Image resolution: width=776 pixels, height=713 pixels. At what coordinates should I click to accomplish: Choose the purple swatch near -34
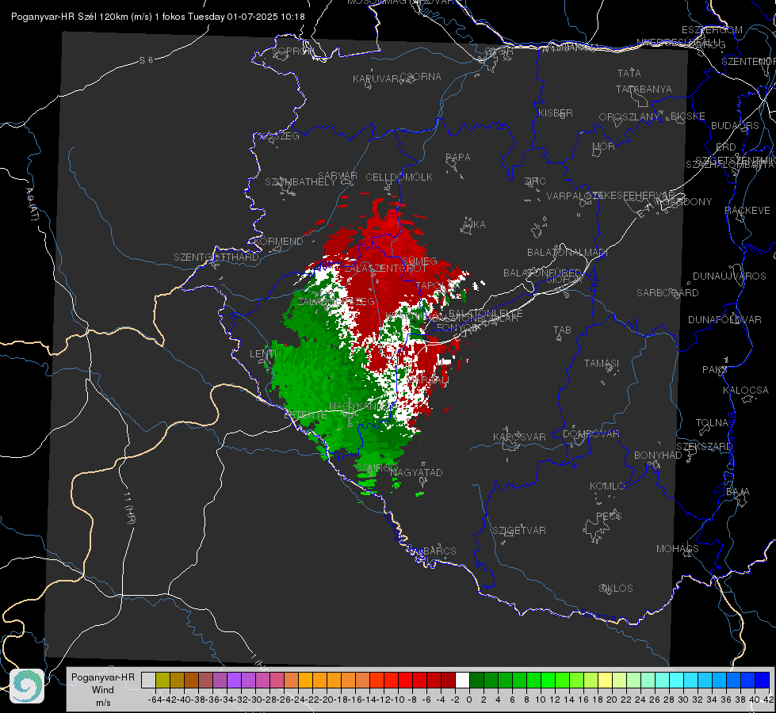(234, 680)
